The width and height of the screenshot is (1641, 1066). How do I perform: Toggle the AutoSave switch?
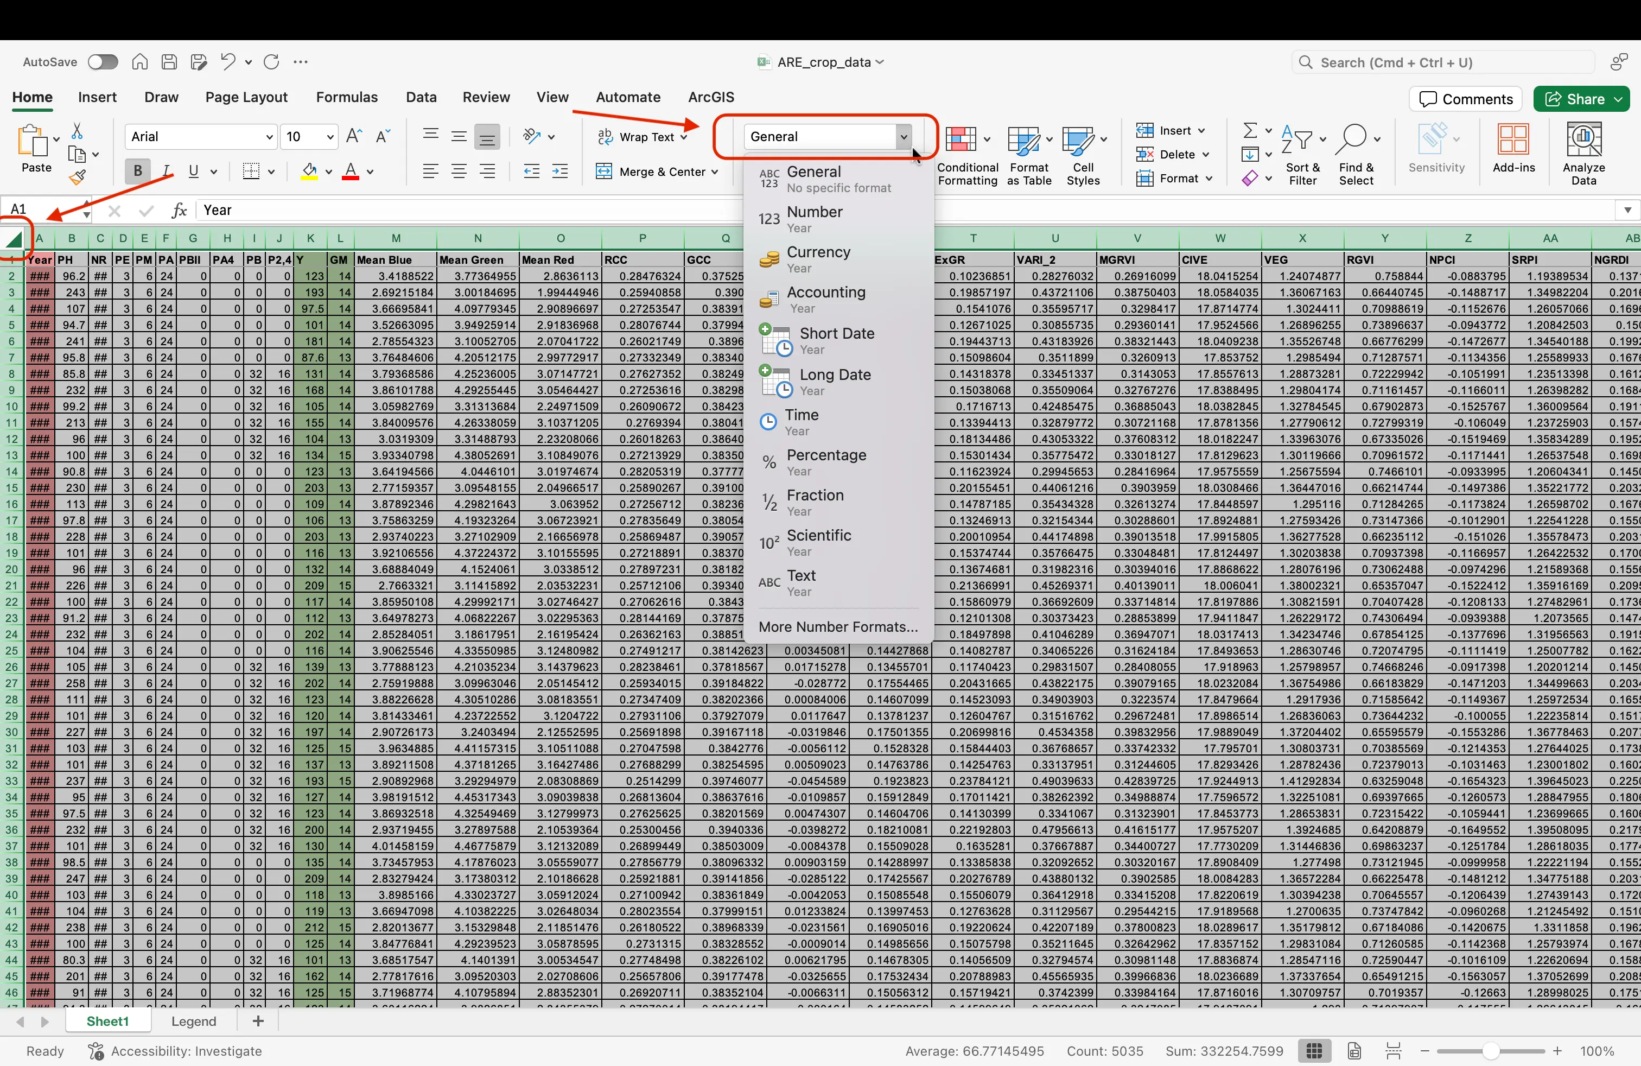pyautogui.click(x=103, y=62)
